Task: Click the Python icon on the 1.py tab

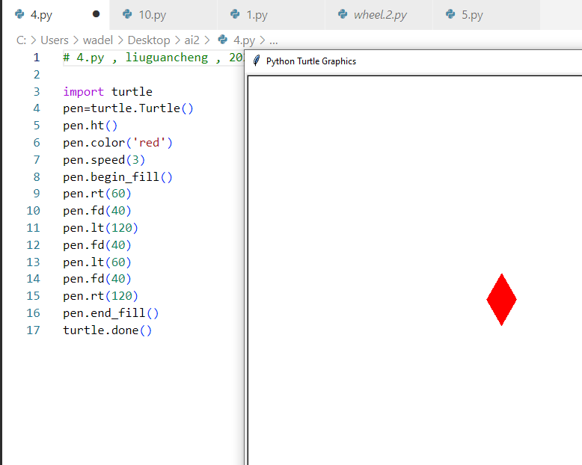Action: tap(235, 14)
